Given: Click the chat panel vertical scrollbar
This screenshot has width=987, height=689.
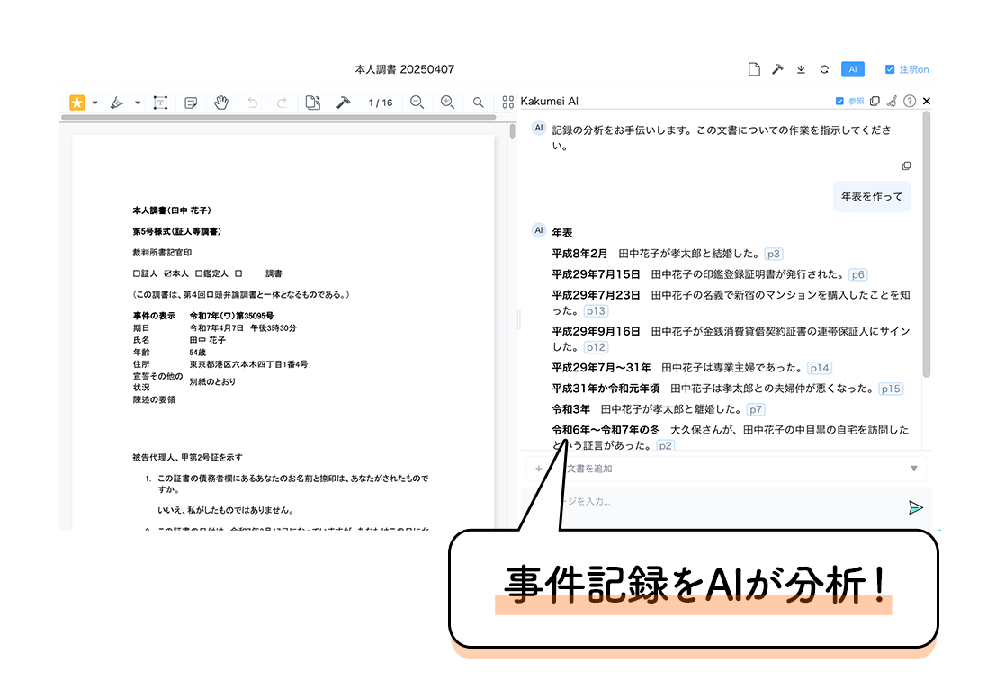Looking at the screenshot, I should click(x=927, y=243).
